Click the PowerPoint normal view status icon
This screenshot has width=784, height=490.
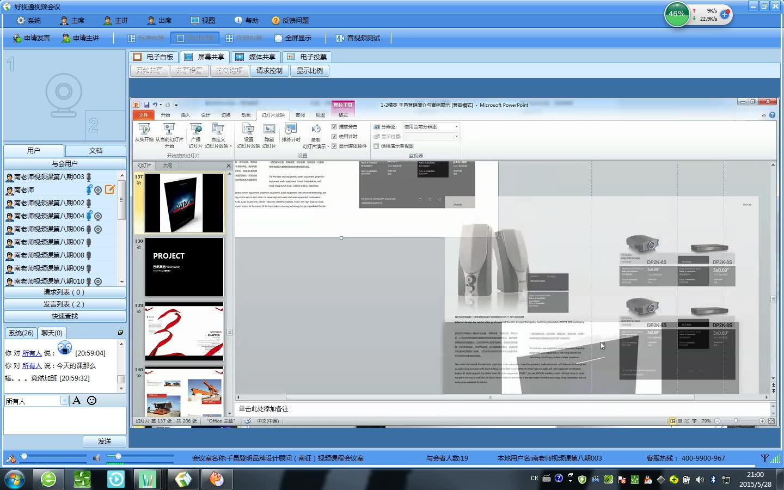click(672, 421)
